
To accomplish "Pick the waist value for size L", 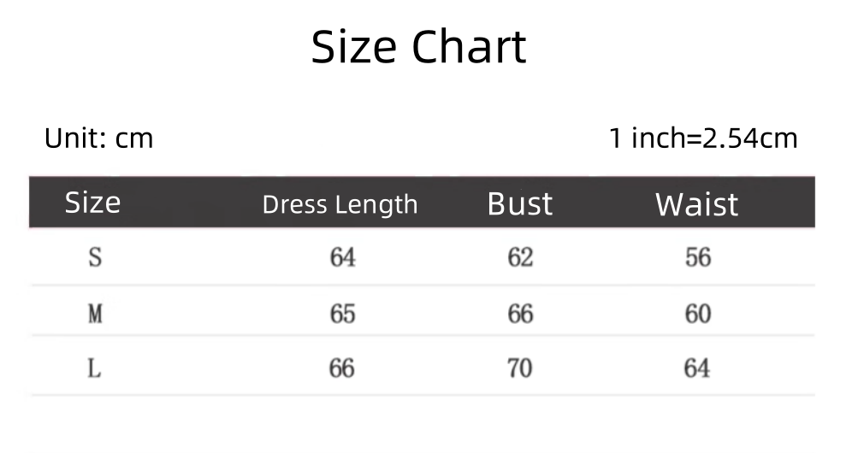I will point(697,368).
